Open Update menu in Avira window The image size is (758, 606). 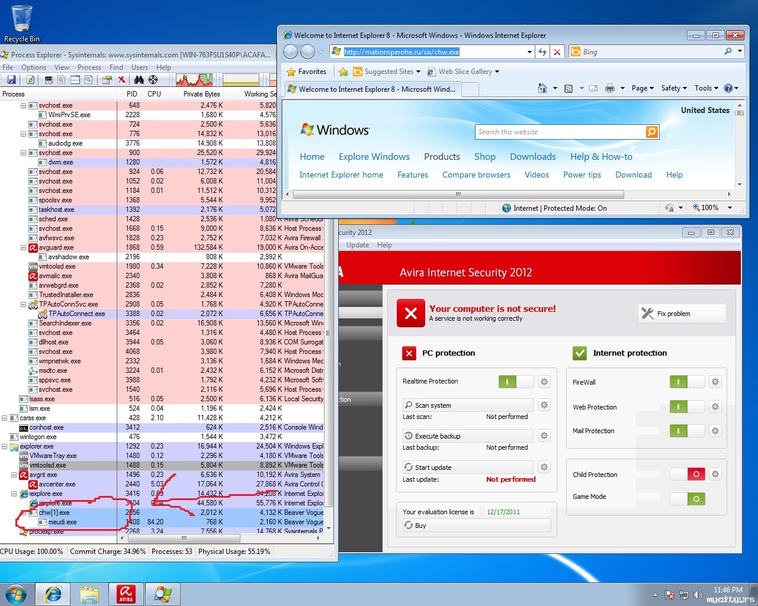(358, 245)
